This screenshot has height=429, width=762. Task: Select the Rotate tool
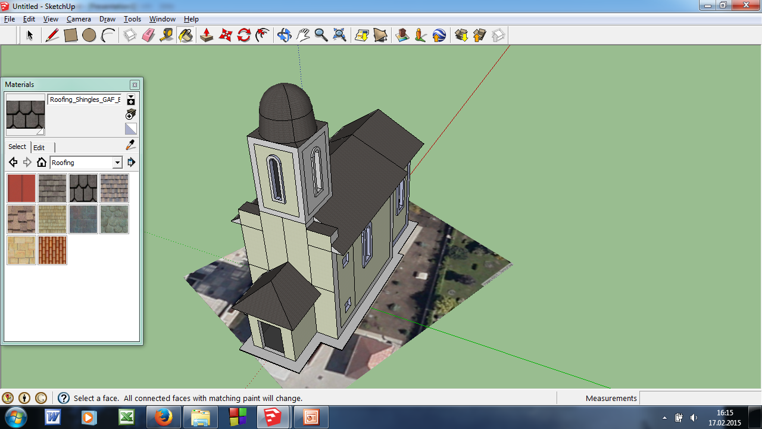[x=244, y=35]
